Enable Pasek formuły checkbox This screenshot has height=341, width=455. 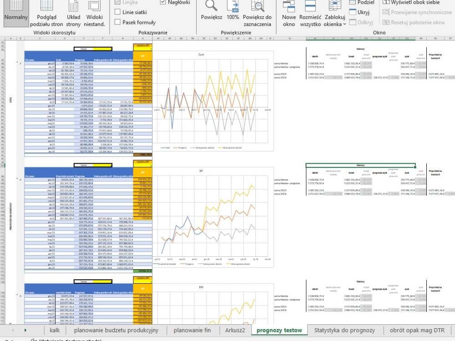tap(117, 22)
